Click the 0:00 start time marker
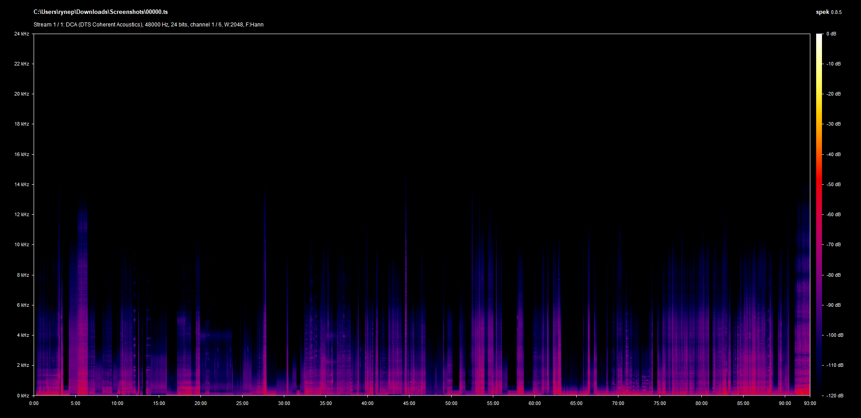 point(34,403)
